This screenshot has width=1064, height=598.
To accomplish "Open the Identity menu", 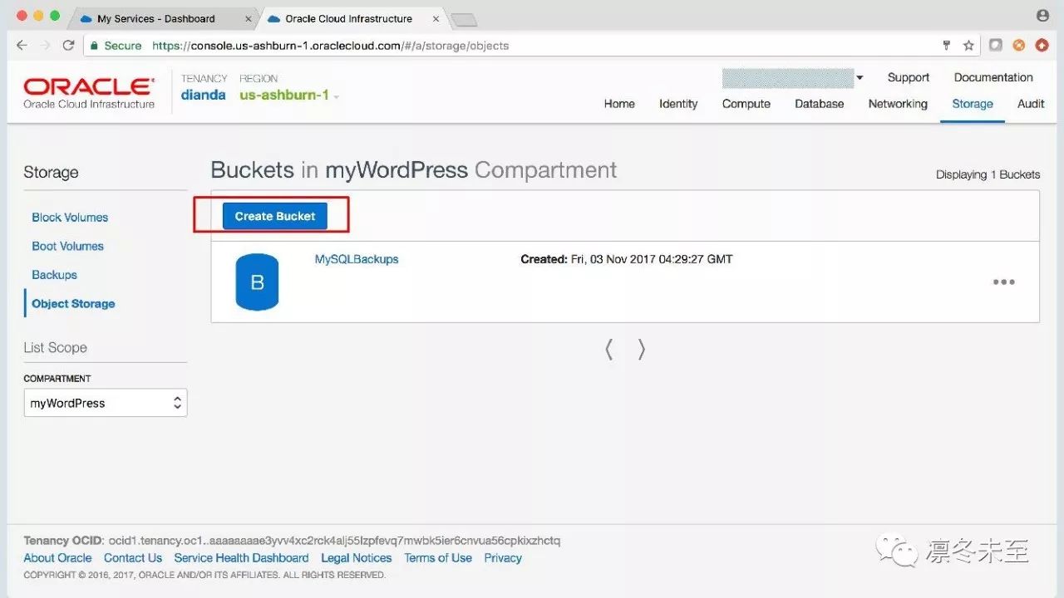I will (678, 104).
